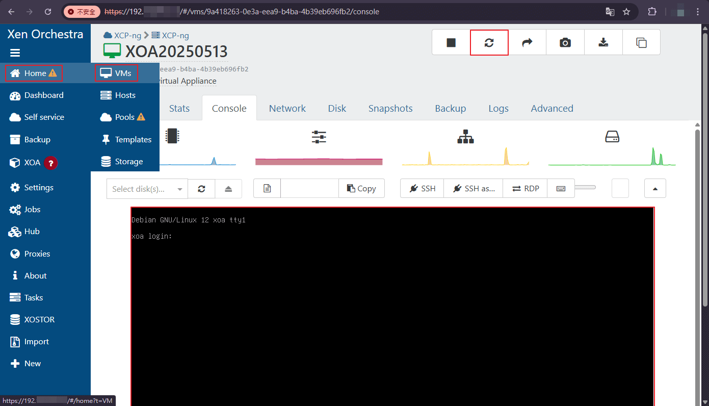Eject the mounted disk

click(x=228, y=189)
